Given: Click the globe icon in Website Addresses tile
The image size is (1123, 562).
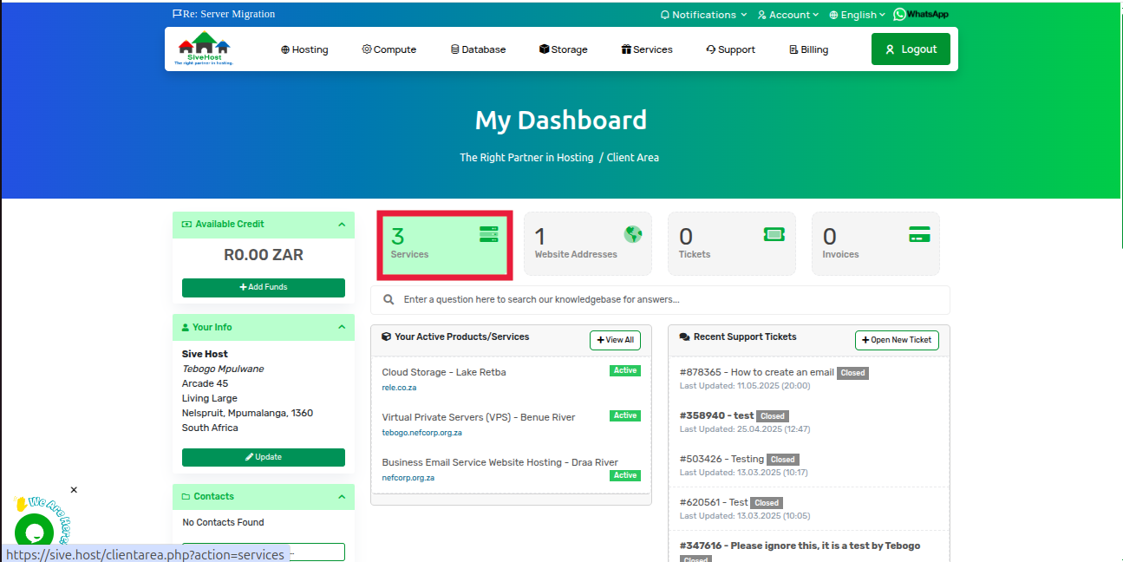Looking at the screenshot, I should coord(633,234).
